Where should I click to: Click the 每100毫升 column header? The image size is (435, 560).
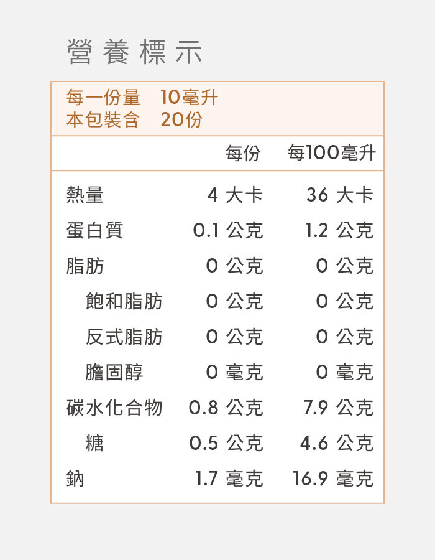(x=332, y=153)
